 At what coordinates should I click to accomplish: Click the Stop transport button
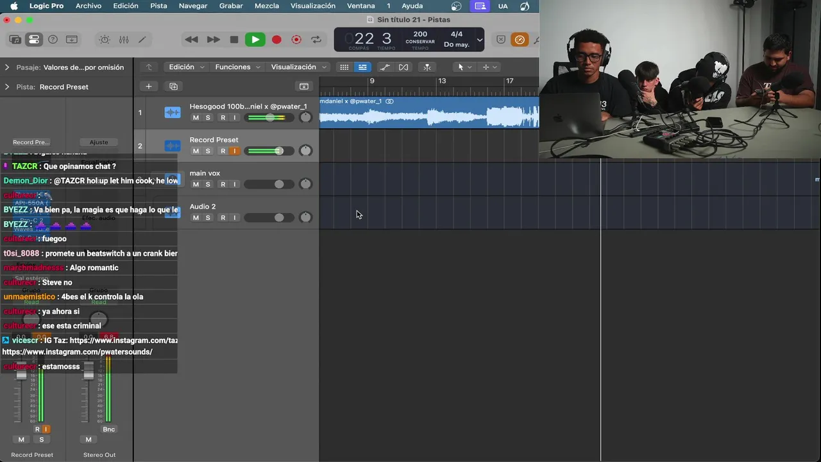pos(234,40)
